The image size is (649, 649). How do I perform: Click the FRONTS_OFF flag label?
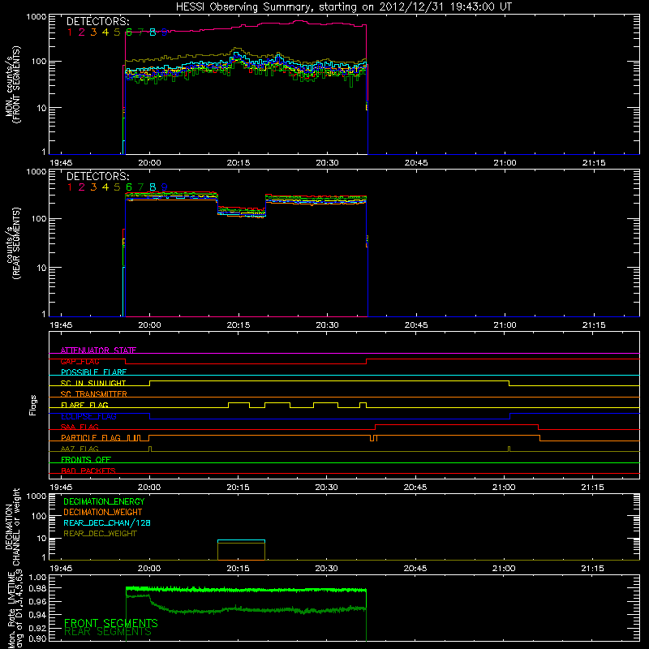[x=86, y=459]
